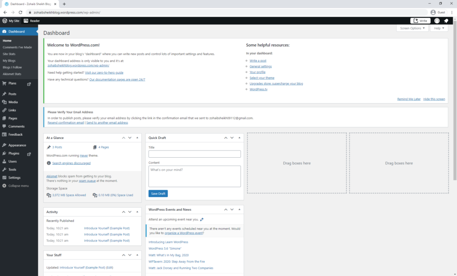Viewport: 457px width, 276px height.
Task: Click Hide this screen link
Action: tap(434, 99)
